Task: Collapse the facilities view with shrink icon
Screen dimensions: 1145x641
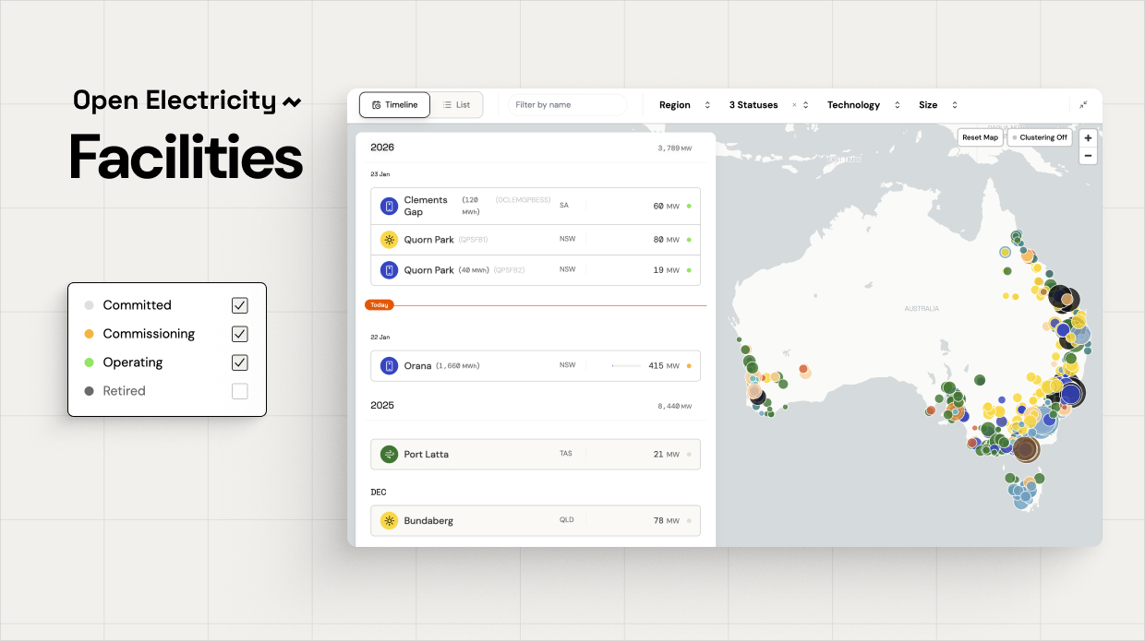Action: click(1083, 105)
